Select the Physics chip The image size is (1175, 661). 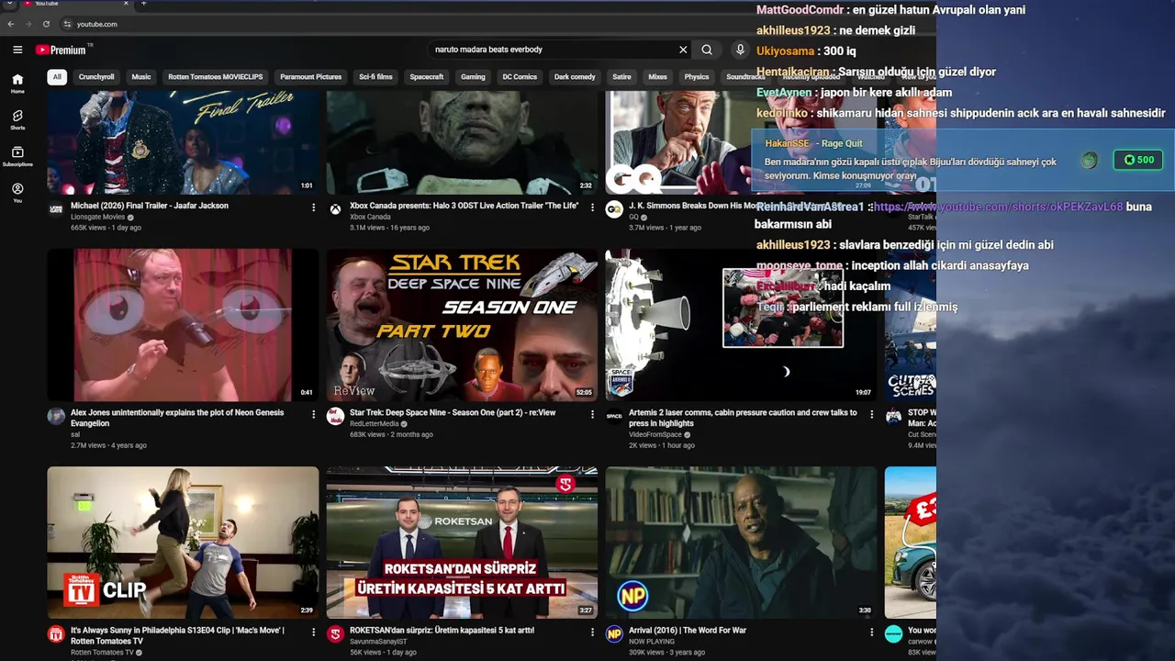(x=697, y=77)
